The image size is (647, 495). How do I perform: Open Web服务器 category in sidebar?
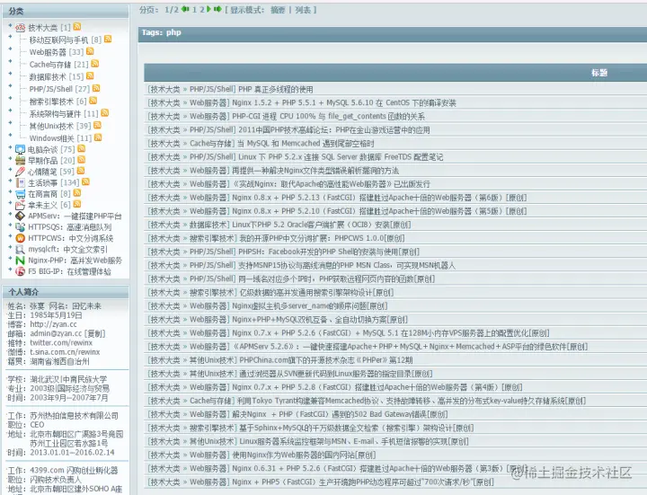tap(48, 52)
